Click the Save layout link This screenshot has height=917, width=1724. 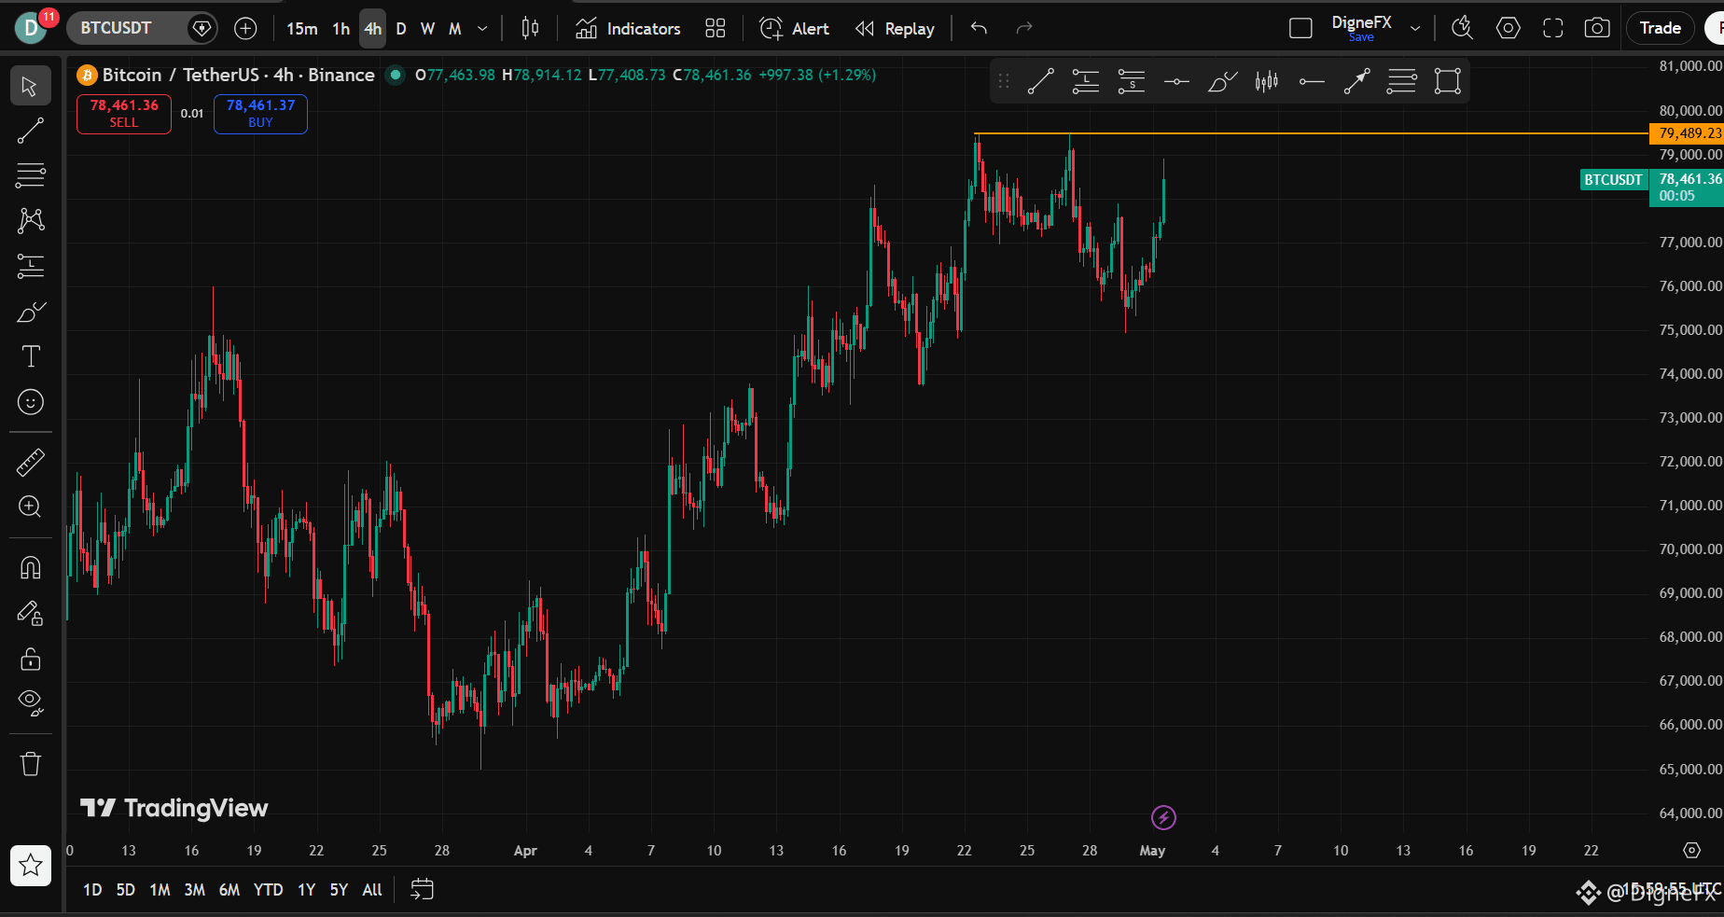(1361, 38)
